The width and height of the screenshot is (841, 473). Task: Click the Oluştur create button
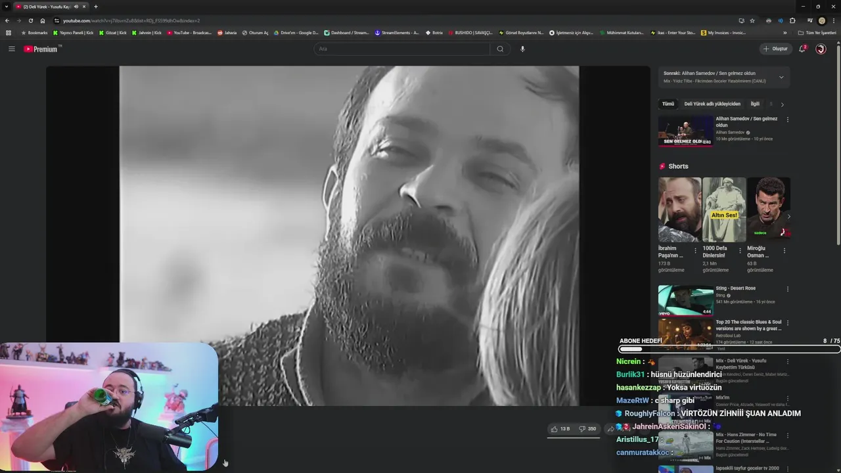(775, 49)
